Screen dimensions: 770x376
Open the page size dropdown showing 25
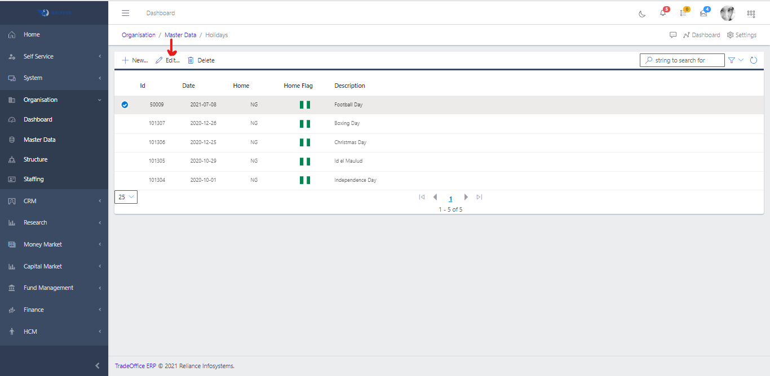(126, 197)
